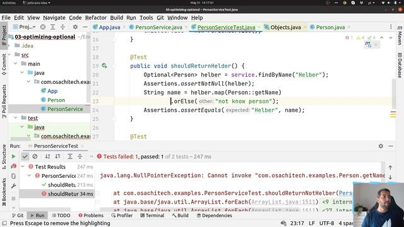This screenshot has width=404, height=227.
Task: Click the Maven reload floating icon in editor
Action: click(368, 45)
